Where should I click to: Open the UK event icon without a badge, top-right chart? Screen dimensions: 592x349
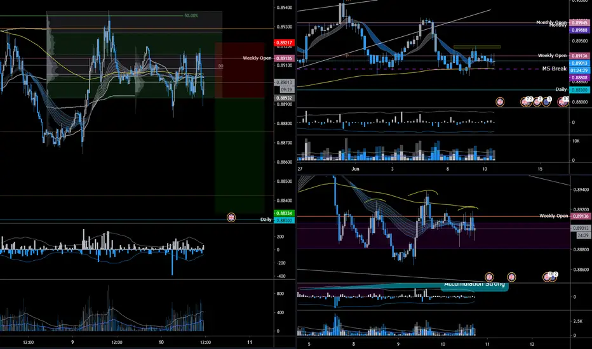(x=500, y=102)
